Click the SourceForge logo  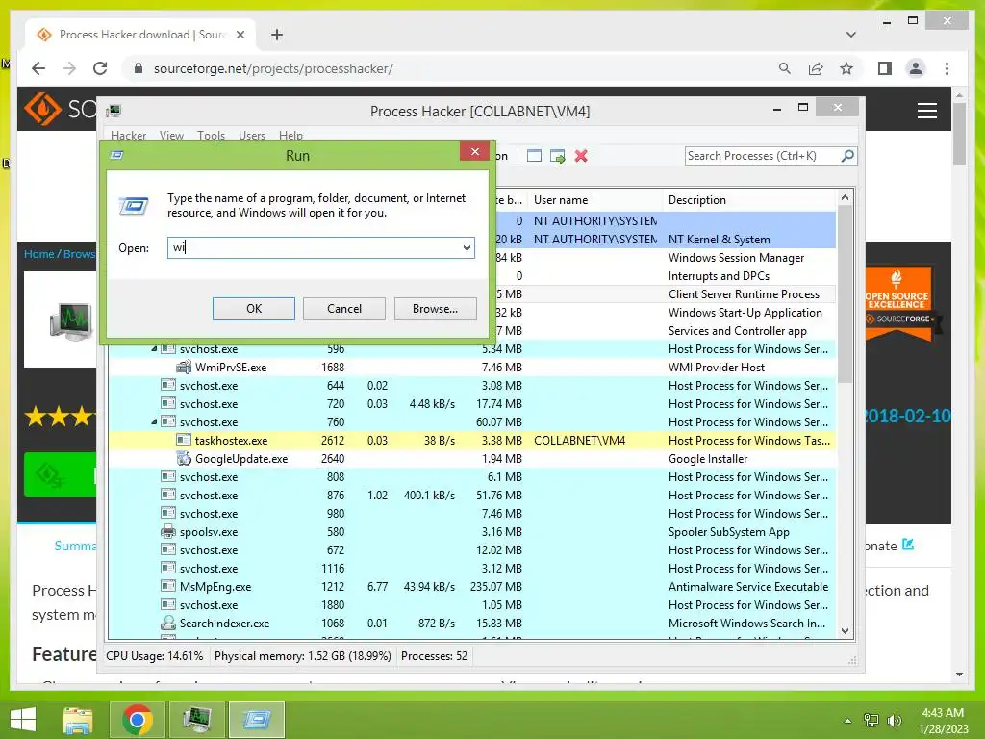60,110
